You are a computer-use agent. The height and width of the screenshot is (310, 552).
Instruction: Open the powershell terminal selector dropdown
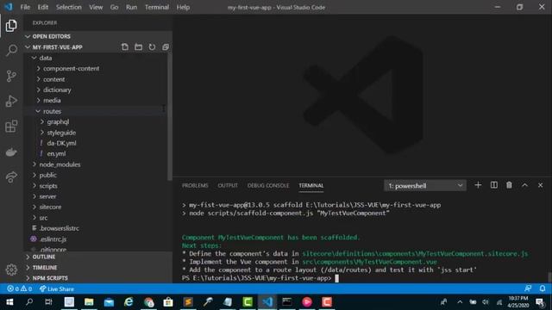425,186
